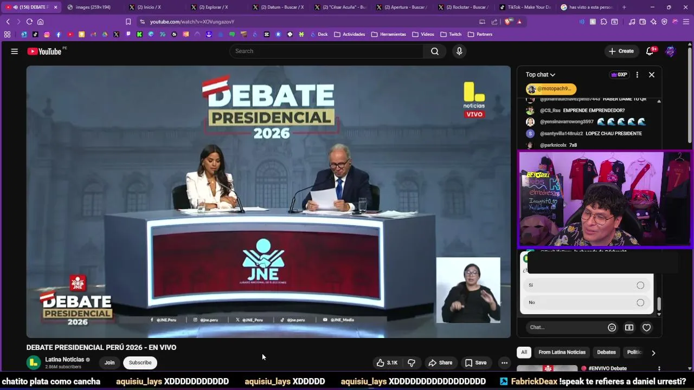Start voice search with microphone icon

click(459, 51)
